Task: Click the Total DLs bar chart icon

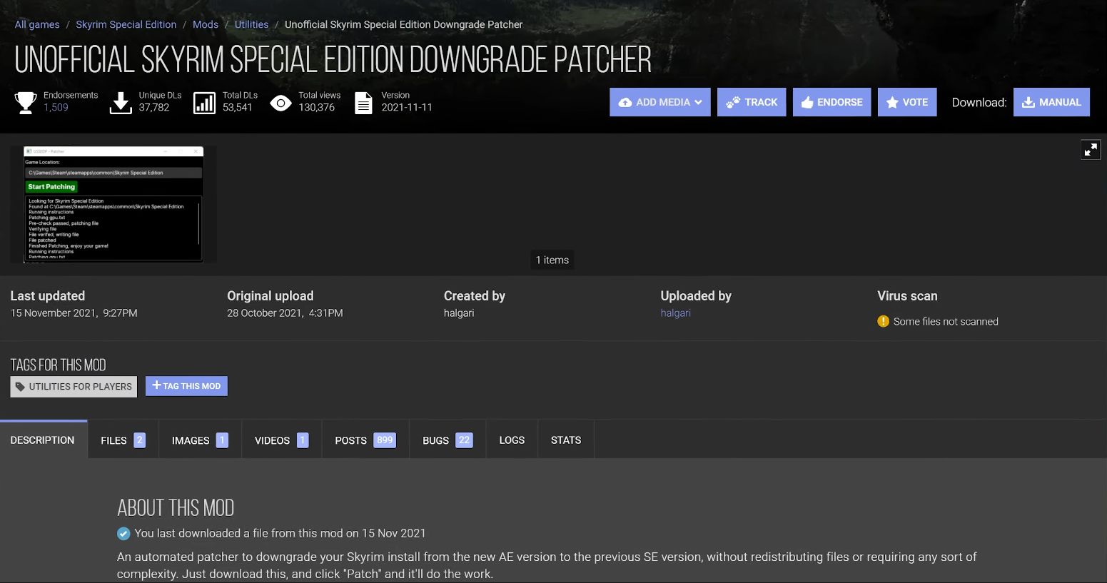Action: click(204, 102)
